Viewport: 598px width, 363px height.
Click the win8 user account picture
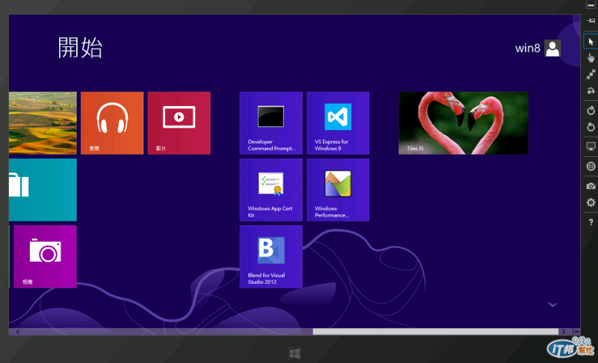[552, 49]
